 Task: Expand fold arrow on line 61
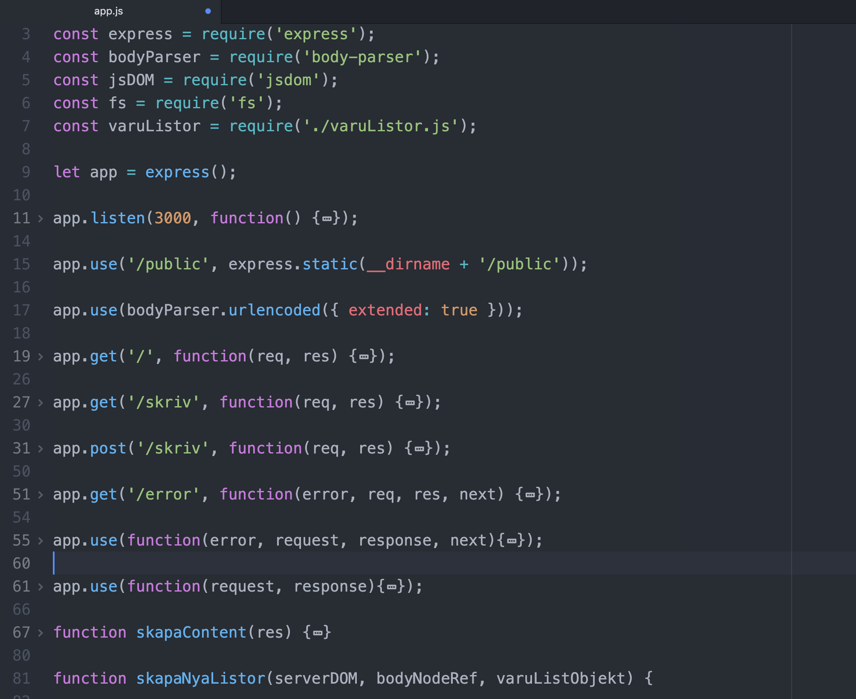[40, 587]
